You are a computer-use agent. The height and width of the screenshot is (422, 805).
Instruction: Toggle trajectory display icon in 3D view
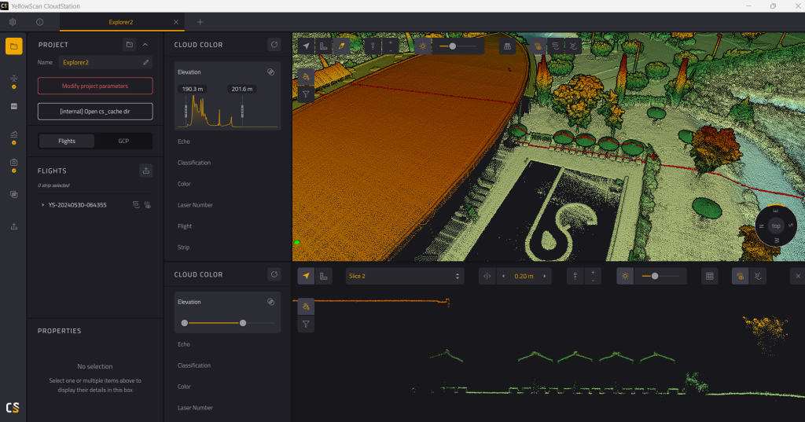[556, 46]
